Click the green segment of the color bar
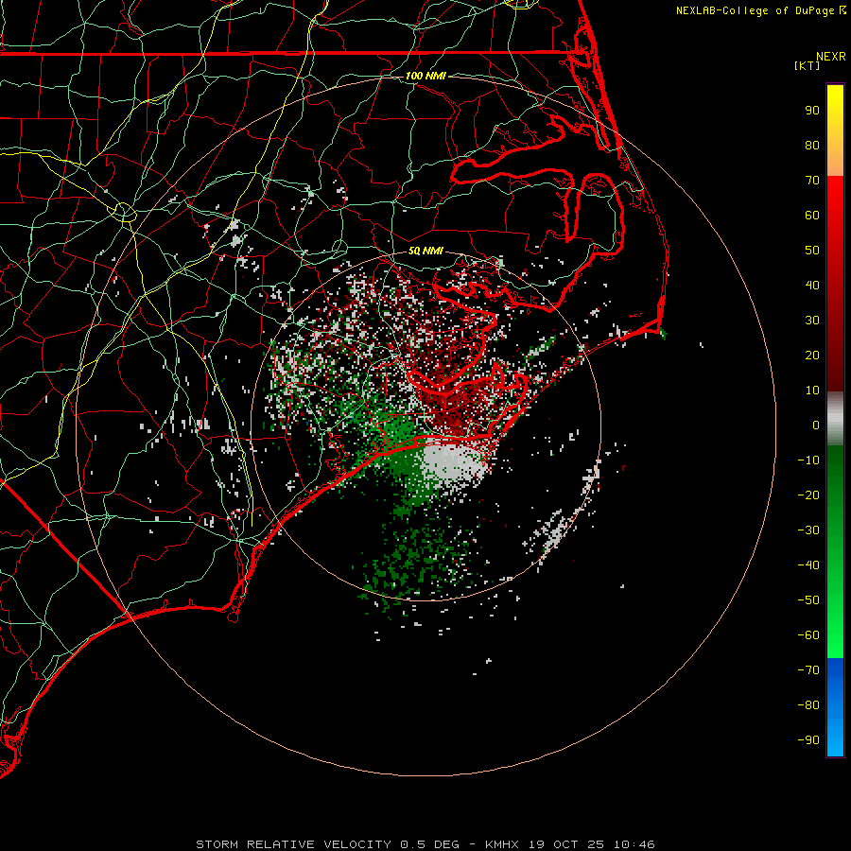This screenshot has height=851, width=851. coord(835,552)
